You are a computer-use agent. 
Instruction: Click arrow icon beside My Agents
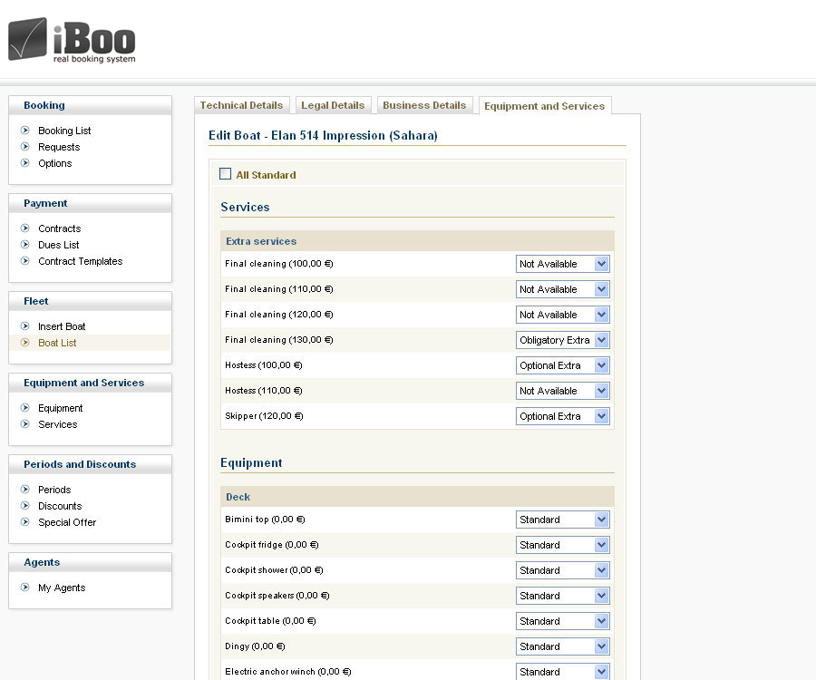25,588
